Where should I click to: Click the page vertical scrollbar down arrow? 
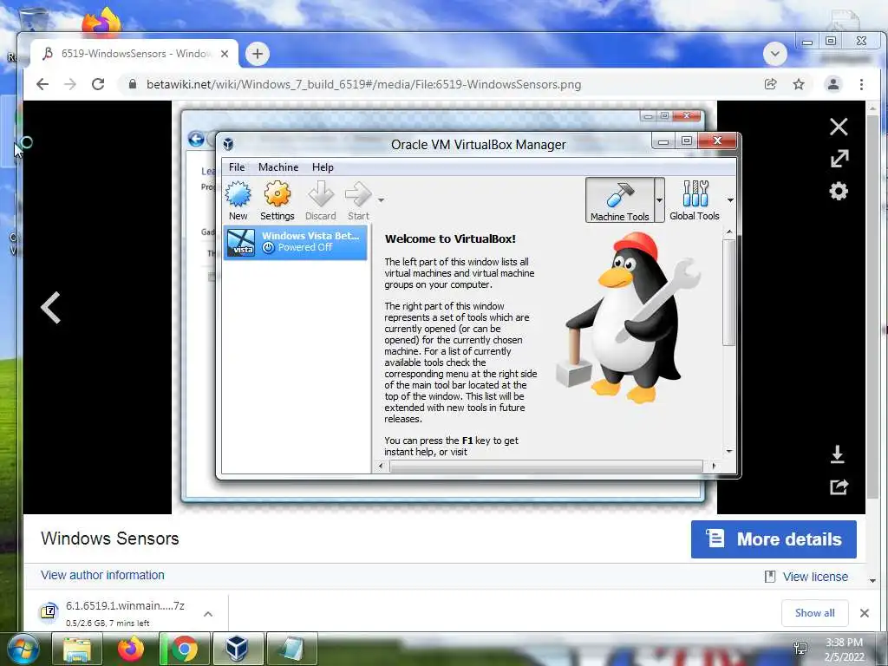872,580
